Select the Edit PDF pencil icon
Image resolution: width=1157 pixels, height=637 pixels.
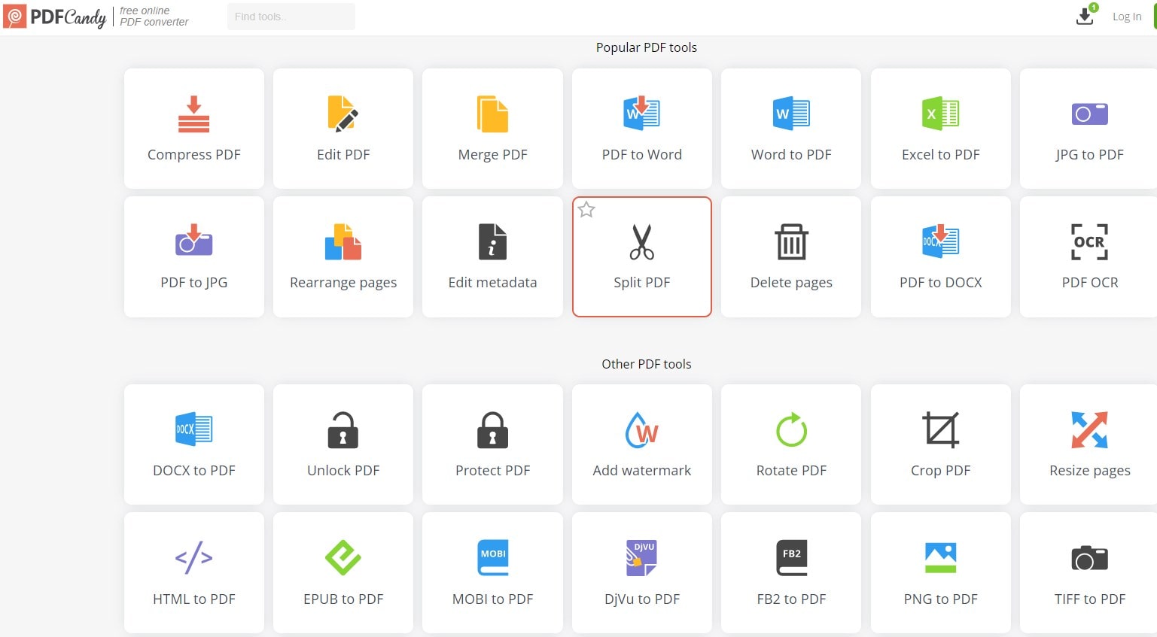click(343, 114)
